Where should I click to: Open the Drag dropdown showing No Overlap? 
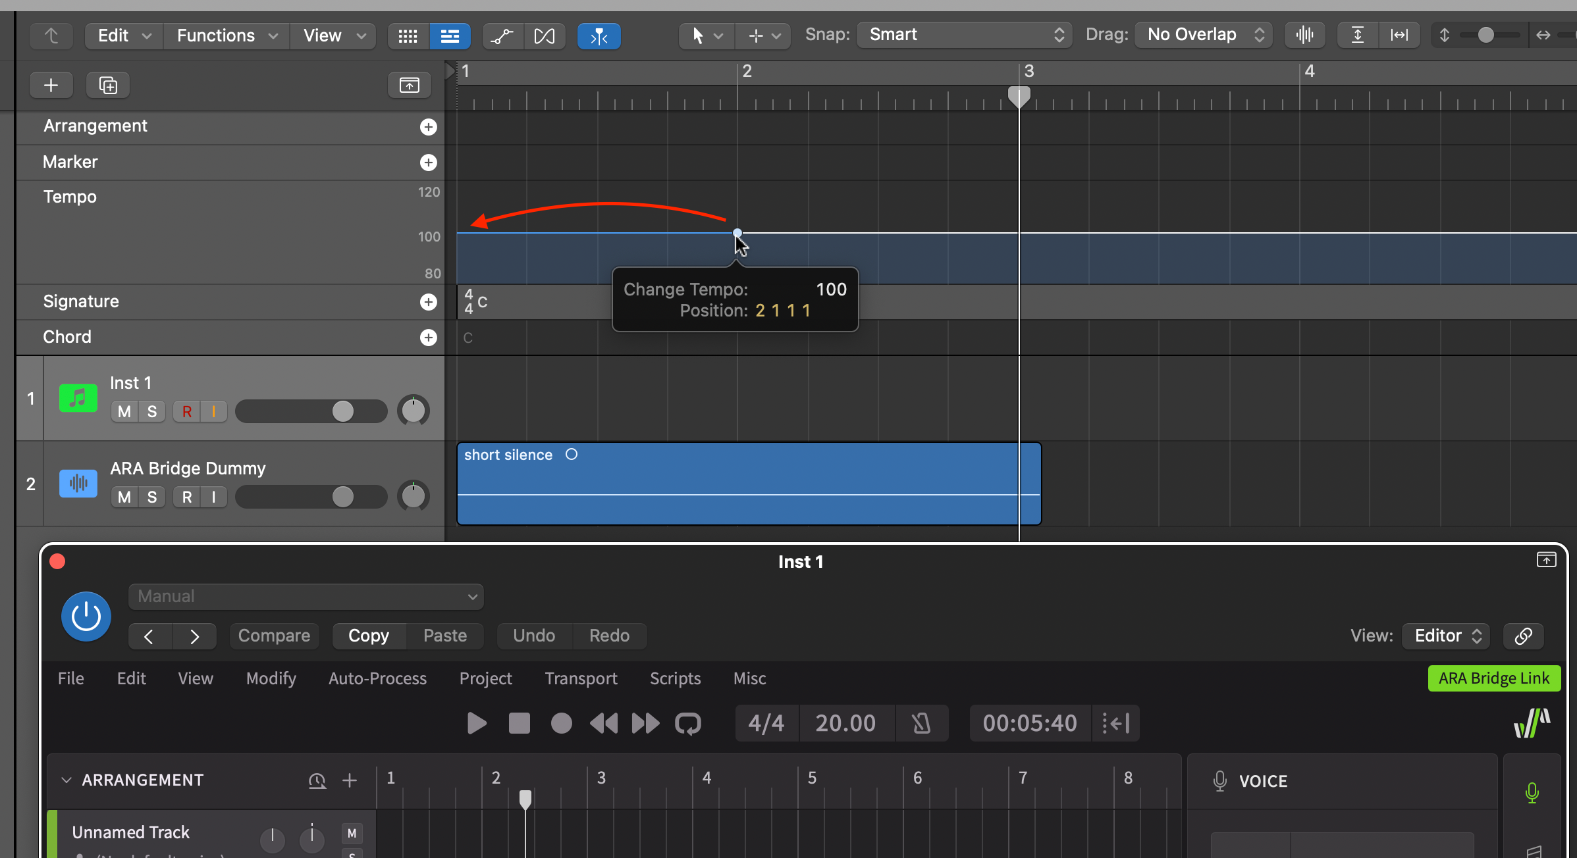[x=1203, y=34]
